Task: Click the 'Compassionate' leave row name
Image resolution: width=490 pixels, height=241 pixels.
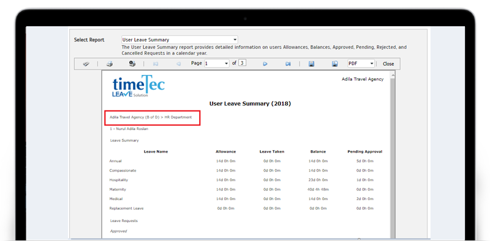Action: pyautogui.click(x=123, y=171)
